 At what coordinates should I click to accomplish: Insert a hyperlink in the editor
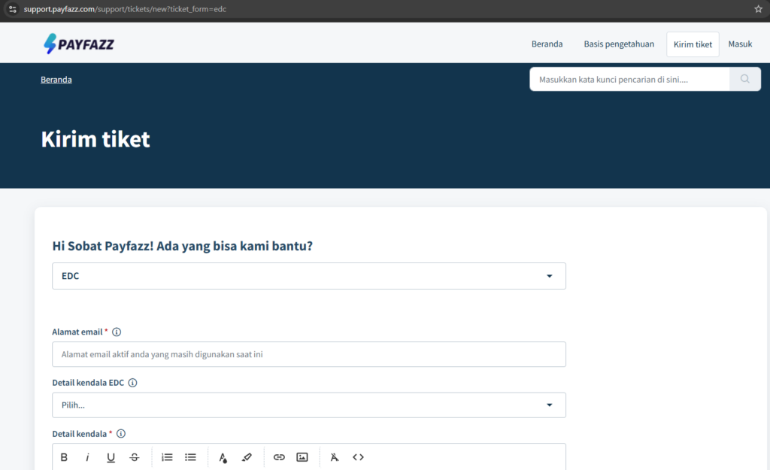[278, 456]
